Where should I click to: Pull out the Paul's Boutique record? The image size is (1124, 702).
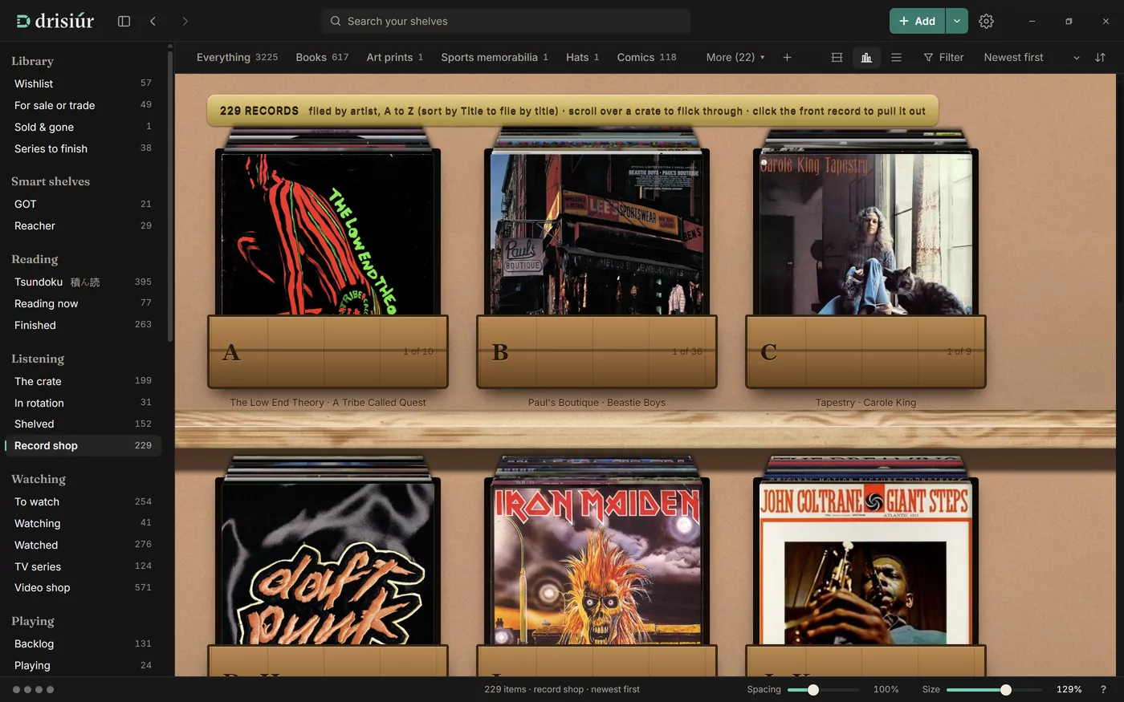pyautogui.click(x=597, y=233)
